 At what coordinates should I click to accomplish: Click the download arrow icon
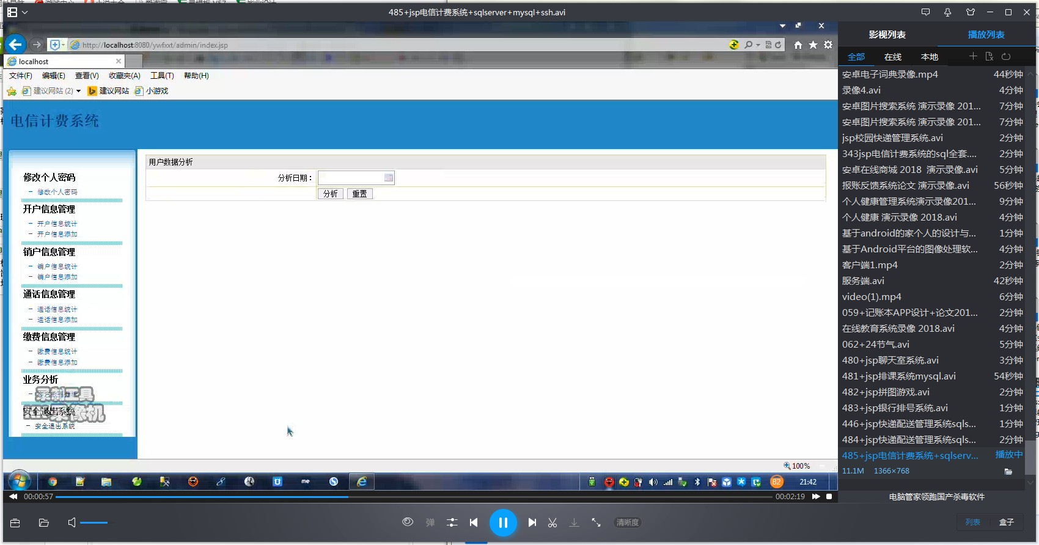coord(574,522)
